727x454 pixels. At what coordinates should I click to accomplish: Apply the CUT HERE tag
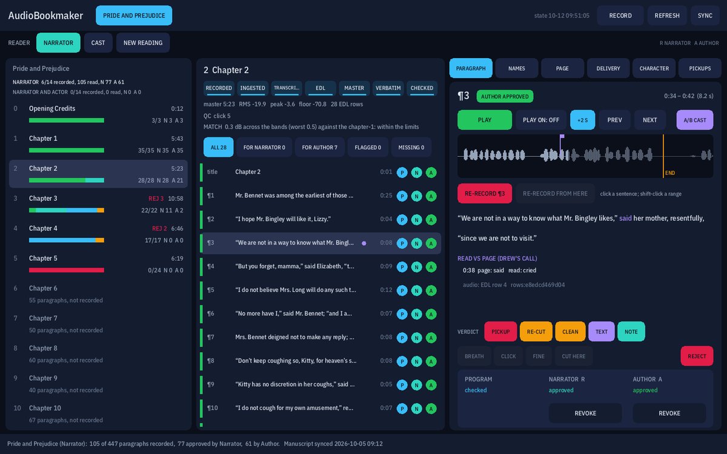(574, 357)
